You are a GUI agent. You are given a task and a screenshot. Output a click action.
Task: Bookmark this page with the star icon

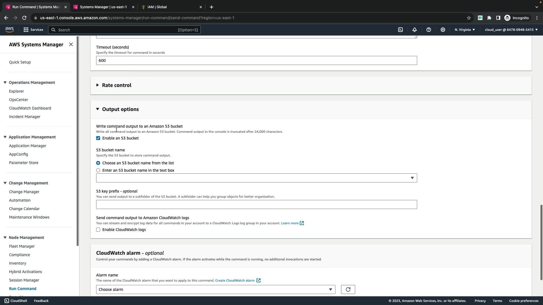click(x=469, y=18)
